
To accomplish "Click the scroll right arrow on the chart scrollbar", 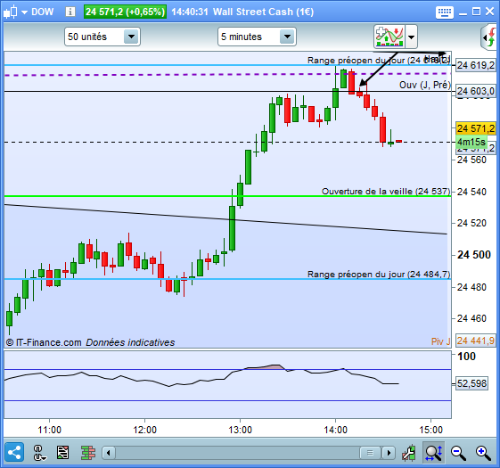I will (x=389, y=453).
